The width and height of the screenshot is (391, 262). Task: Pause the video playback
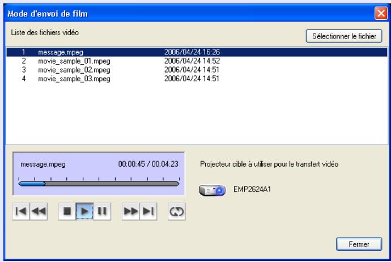(x=102, y=212)
